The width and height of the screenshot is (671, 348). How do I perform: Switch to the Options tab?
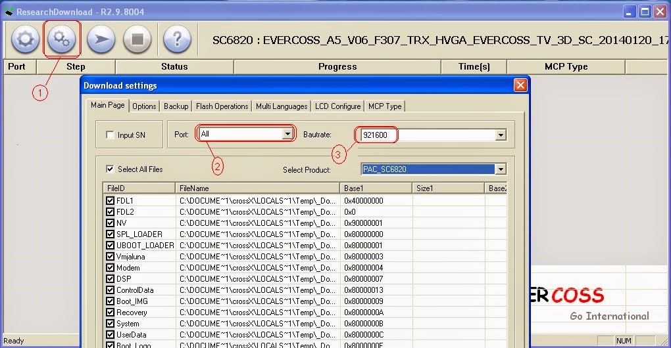click(144, 106)
